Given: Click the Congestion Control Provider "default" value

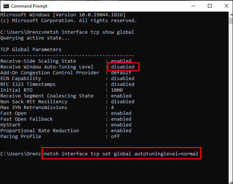Looking at the screenshot, I should click(x=121, y=73).
